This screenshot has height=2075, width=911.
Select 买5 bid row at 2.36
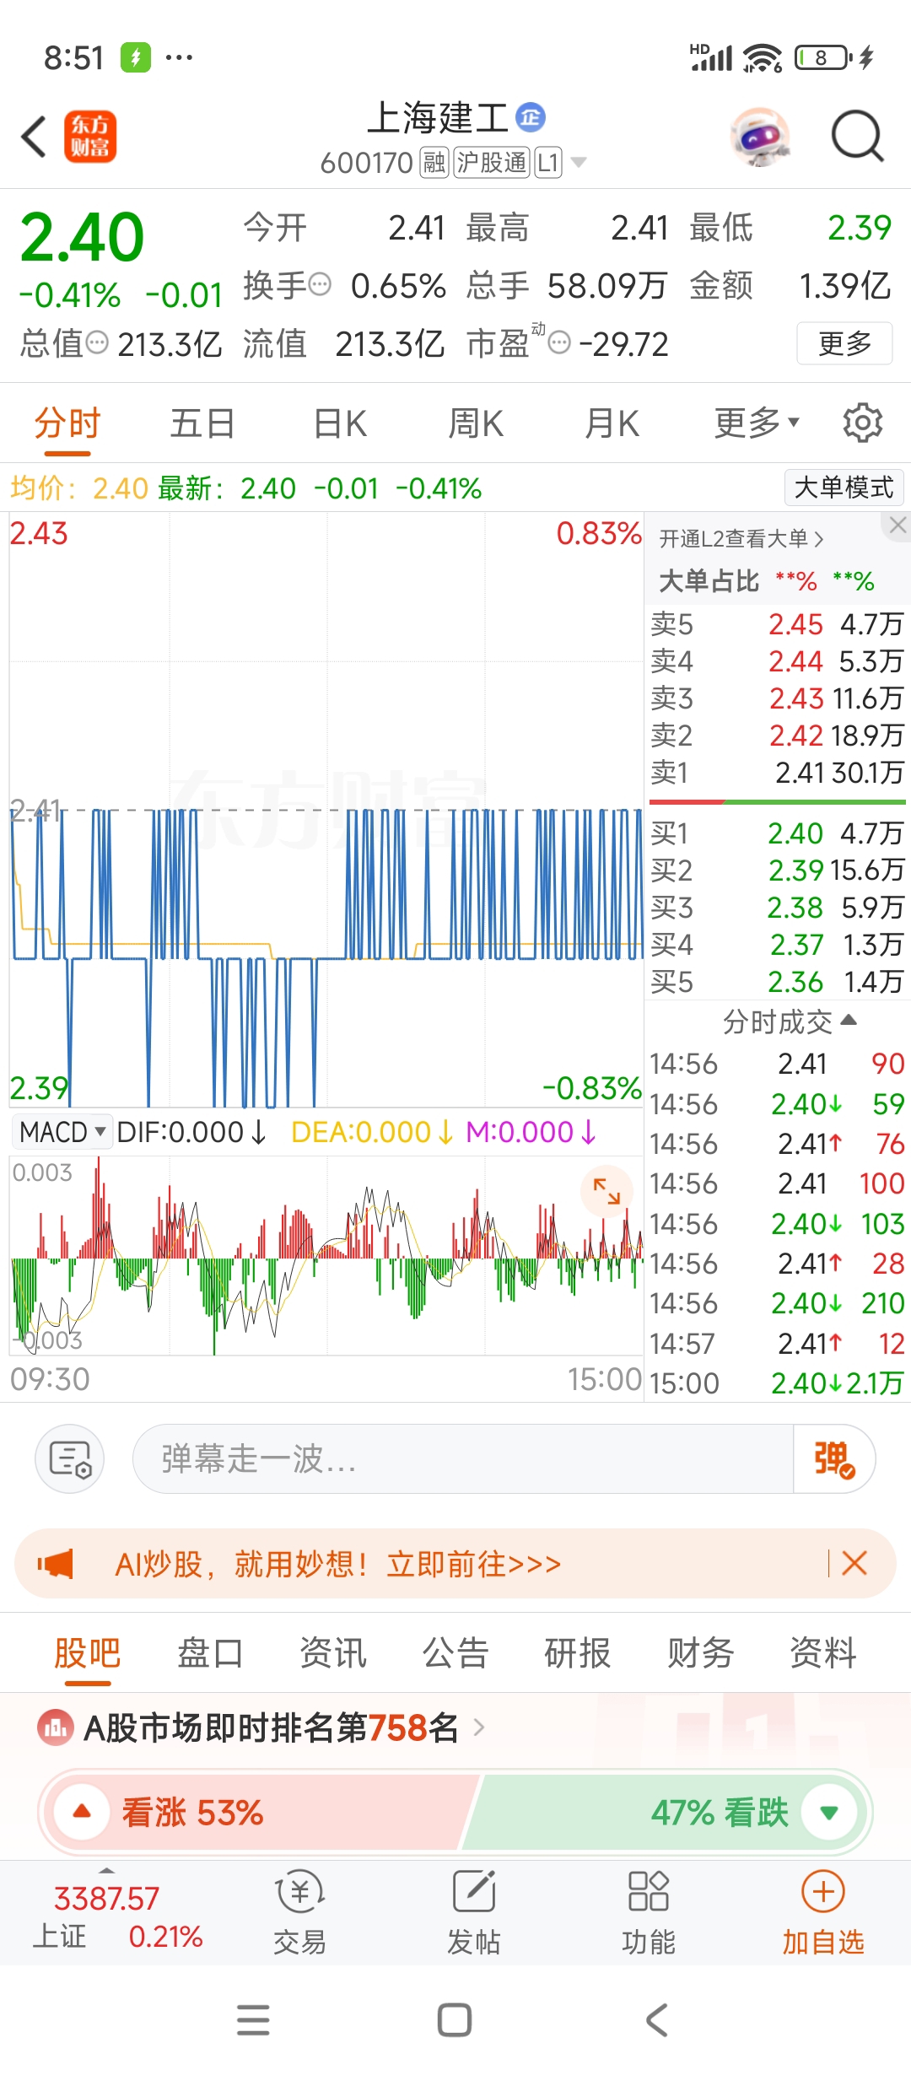(777, 982)
